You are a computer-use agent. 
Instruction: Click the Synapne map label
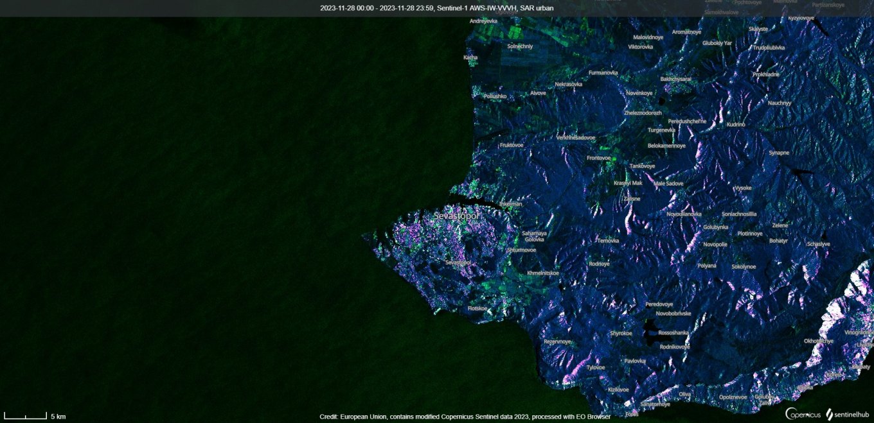click(x=779, y=153)
